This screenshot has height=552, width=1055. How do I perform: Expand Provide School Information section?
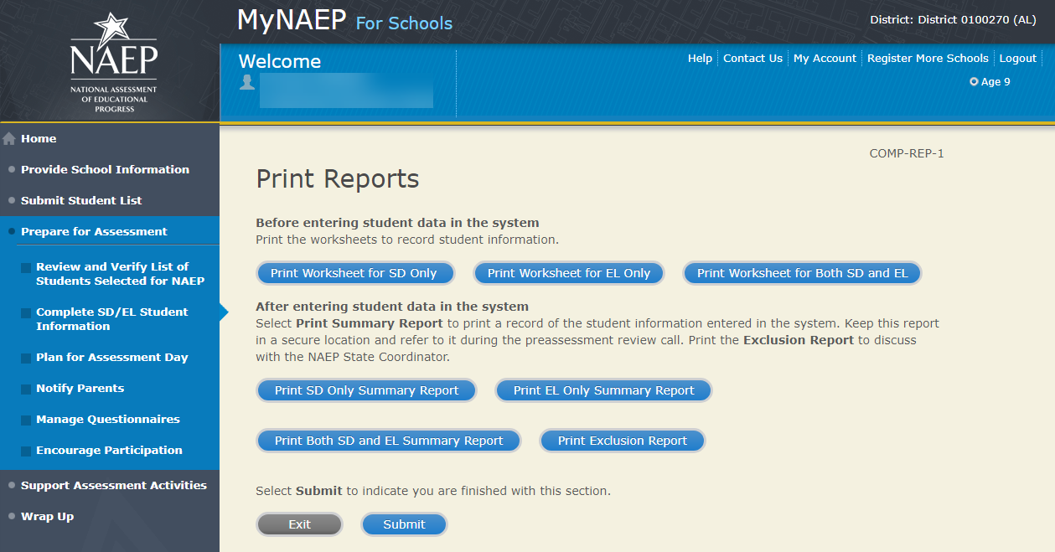pyautogui.click(x=105, y=170)
